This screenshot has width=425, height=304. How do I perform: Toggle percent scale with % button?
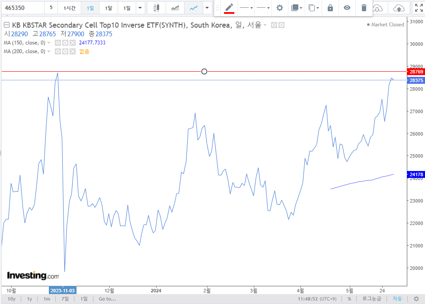[x=349, y=299]
